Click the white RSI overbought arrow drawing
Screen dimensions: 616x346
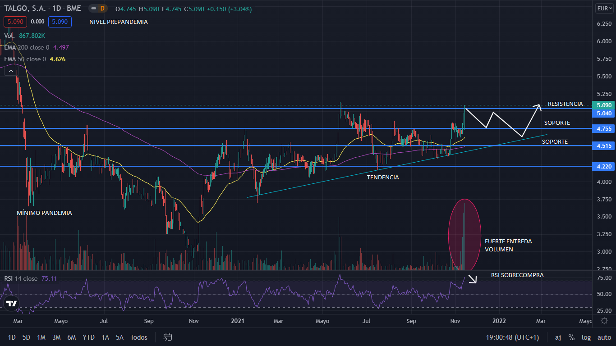pyautogui.click(x=472, y=279)
